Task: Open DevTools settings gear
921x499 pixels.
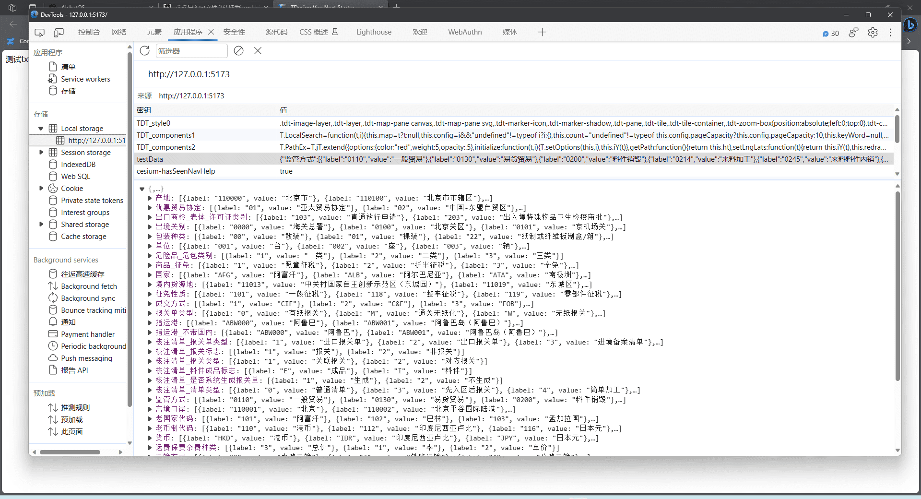Action: [873, 33]
